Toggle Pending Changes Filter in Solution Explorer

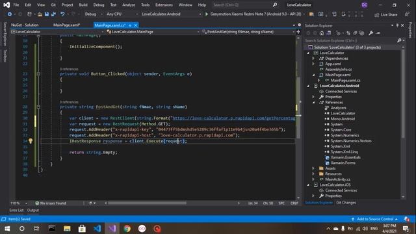click(338, 33)
